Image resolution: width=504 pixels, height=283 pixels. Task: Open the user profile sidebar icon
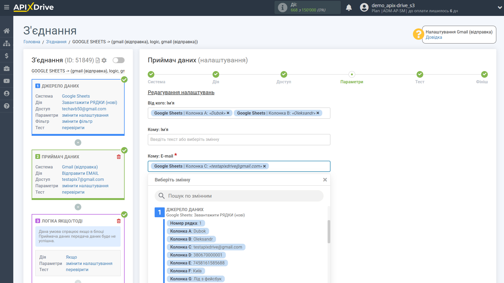(7, 93)
